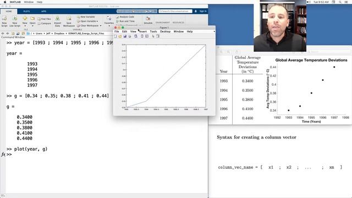Toggle Edit Plot arrow tool in Figure toolbar
This screenshot has height=198, width=352.
coord(153,36)
